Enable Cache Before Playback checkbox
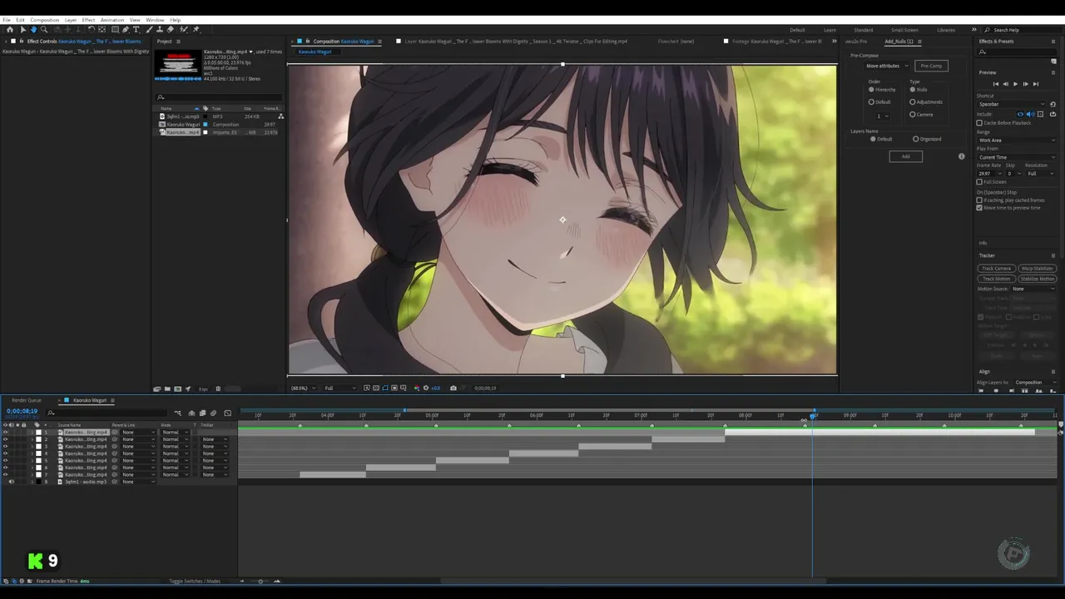 coord(979,123)
